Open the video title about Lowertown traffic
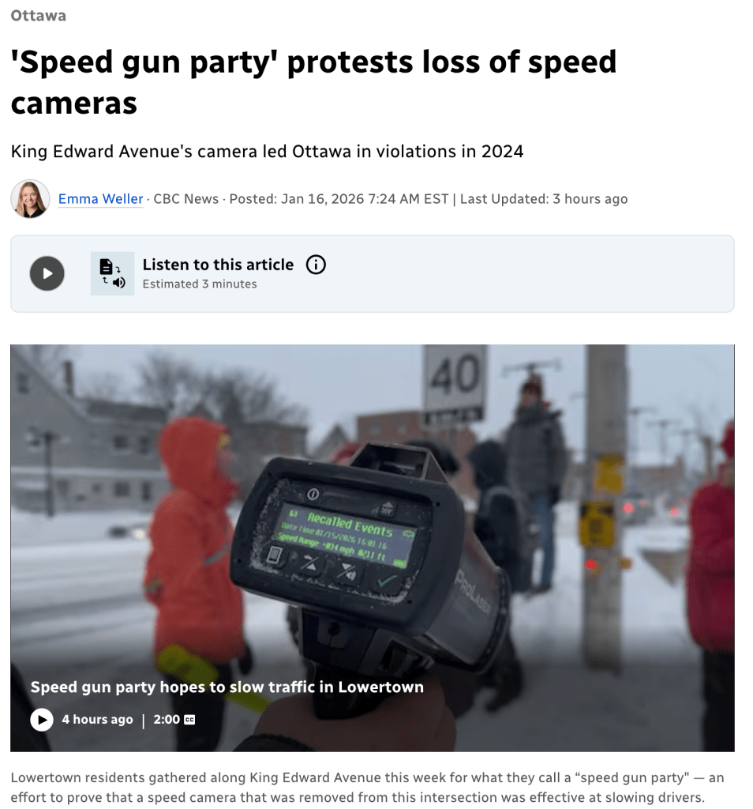Viewport: 753px width, 809px height. click(227, 687)
